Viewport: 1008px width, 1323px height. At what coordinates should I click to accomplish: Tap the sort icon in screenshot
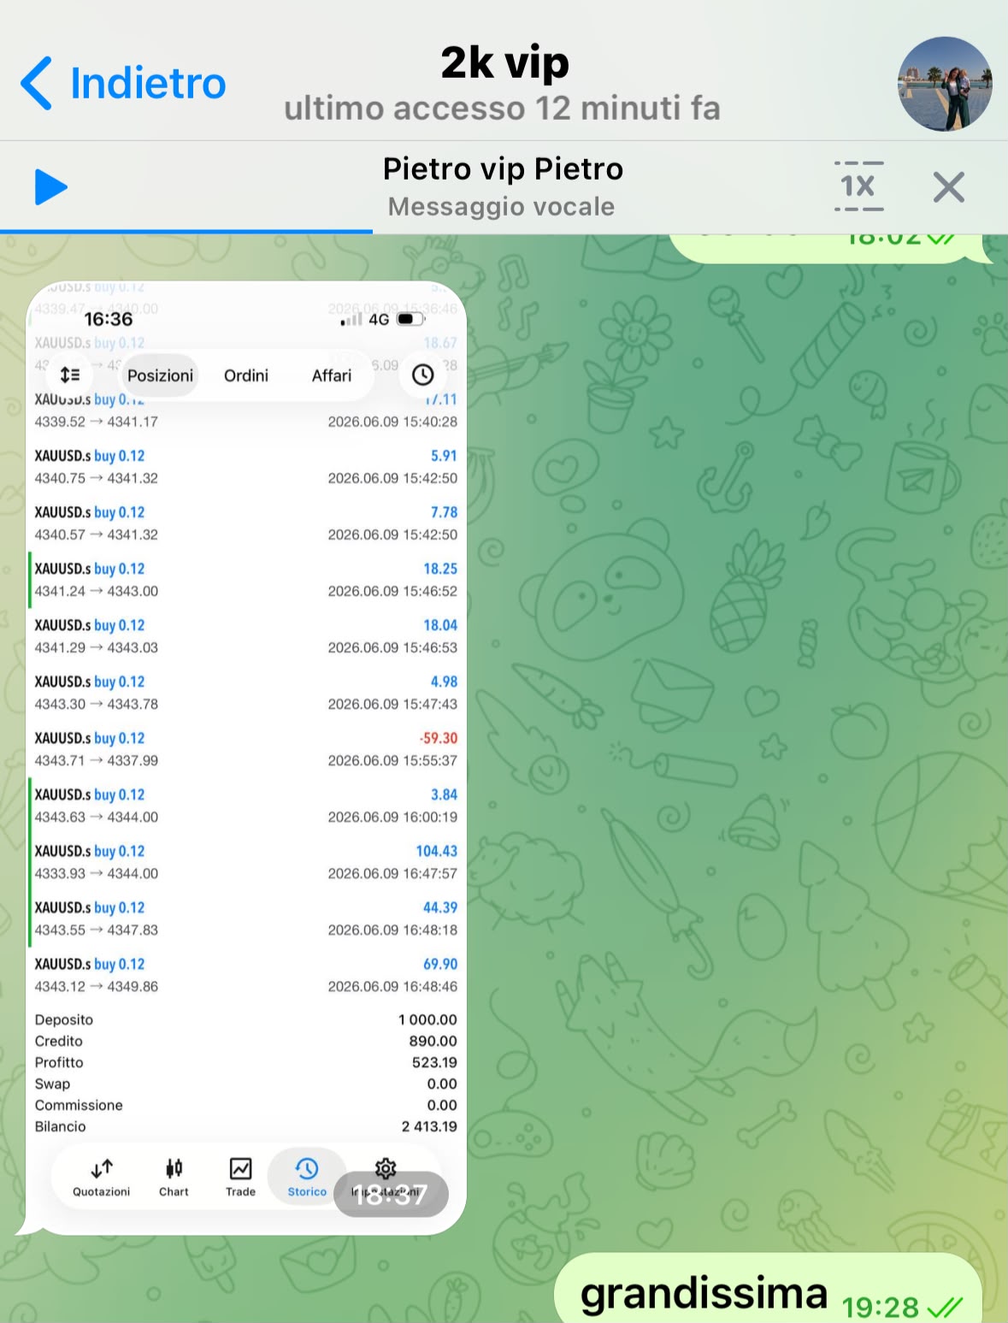[70, 375]
